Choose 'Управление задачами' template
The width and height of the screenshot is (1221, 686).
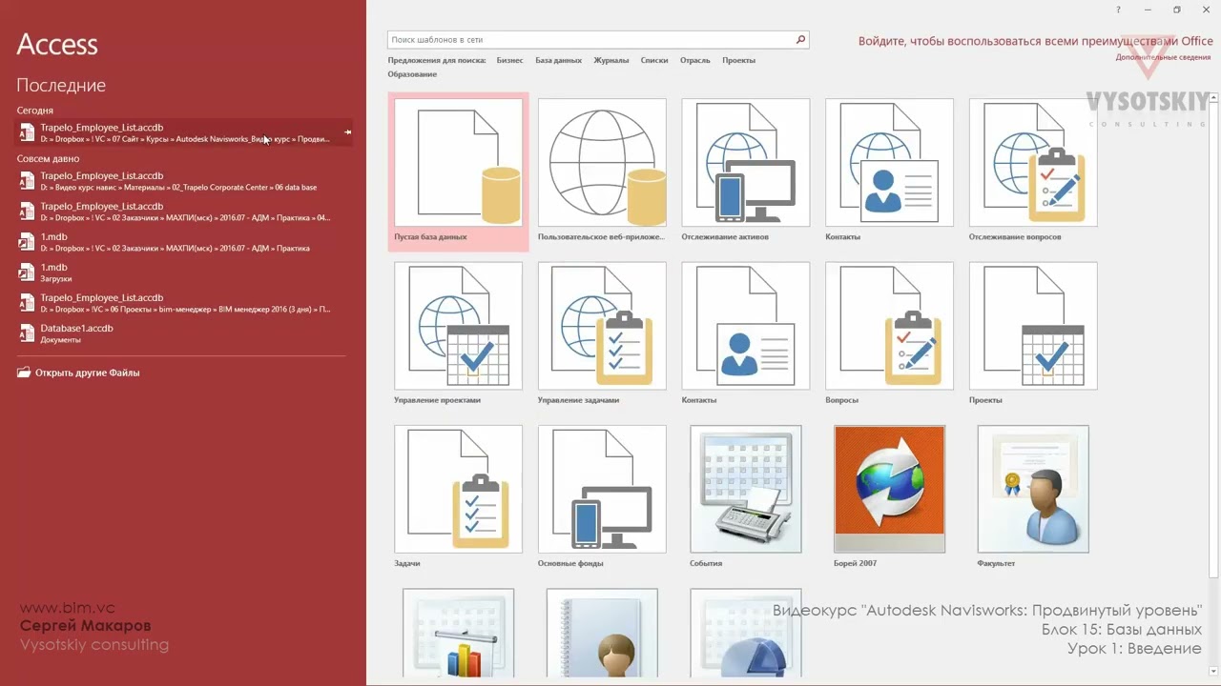pyautogui.click(x=602, y=334)
